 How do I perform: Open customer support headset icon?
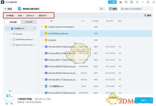point(126,2)
